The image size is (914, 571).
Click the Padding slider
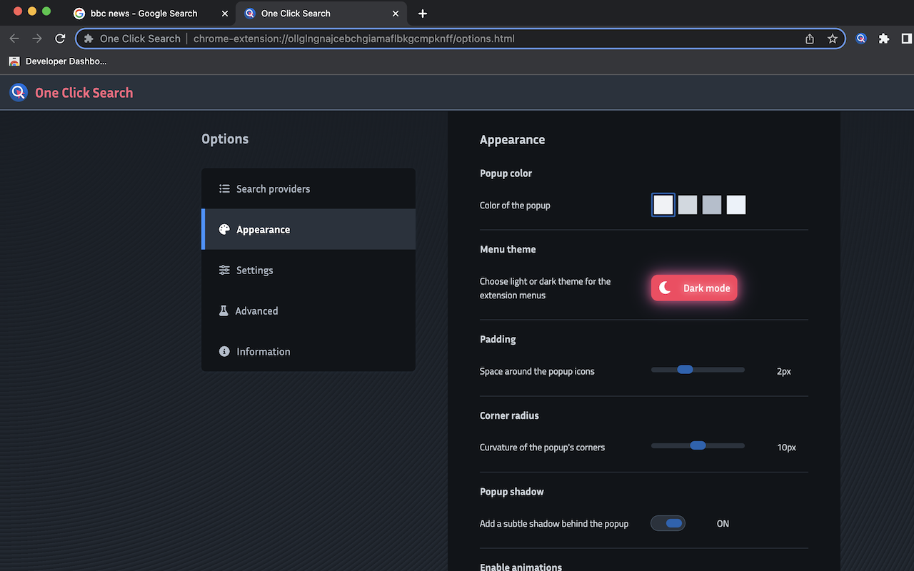point(698,370)
